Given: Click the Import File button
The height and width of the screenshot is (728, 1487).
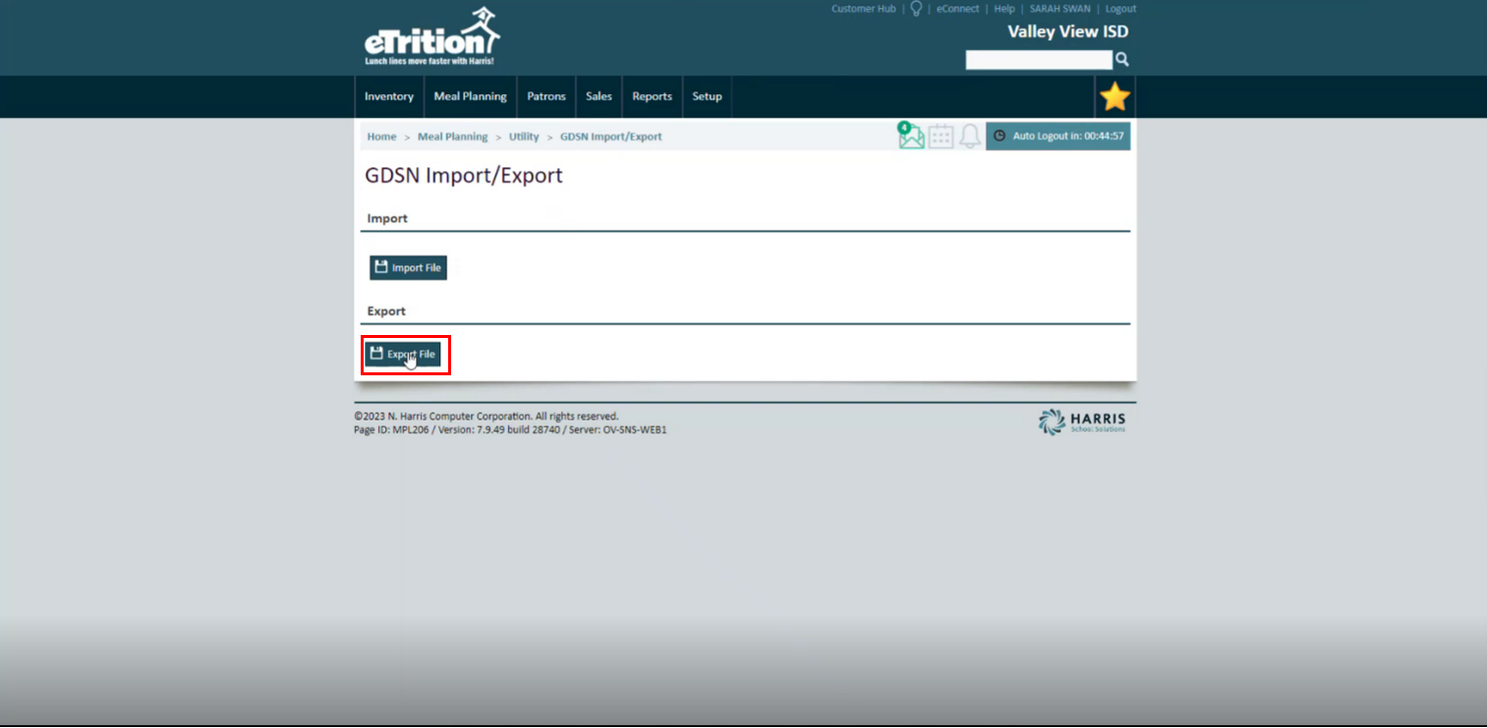Looking at the screenshot, I should [408, 267].
